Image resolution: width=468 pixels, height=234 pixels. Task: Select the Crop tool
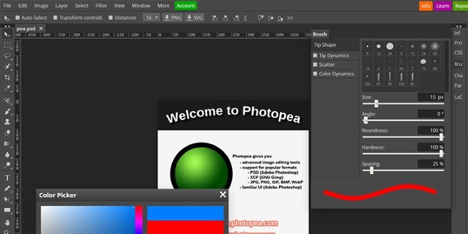[x=7, y=78]
